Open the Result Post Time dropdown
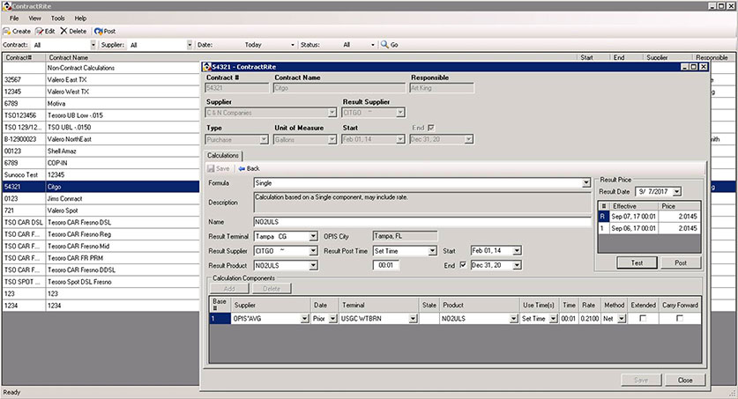Screen dimensions: 738x399 pos(433,251)
